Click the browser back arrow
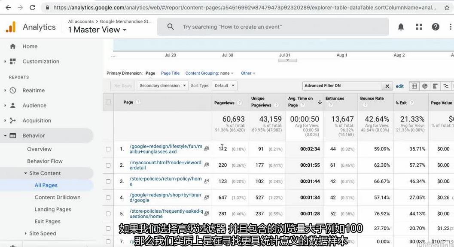This screenshot has width=454, height=247. click(8, 8)
